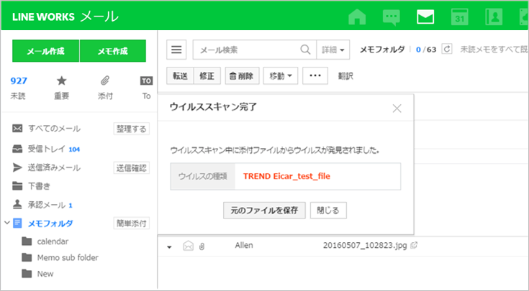529x291 pixels.
Task: Open the 移動 move dropdown
Action: click(x=281, y=75)
